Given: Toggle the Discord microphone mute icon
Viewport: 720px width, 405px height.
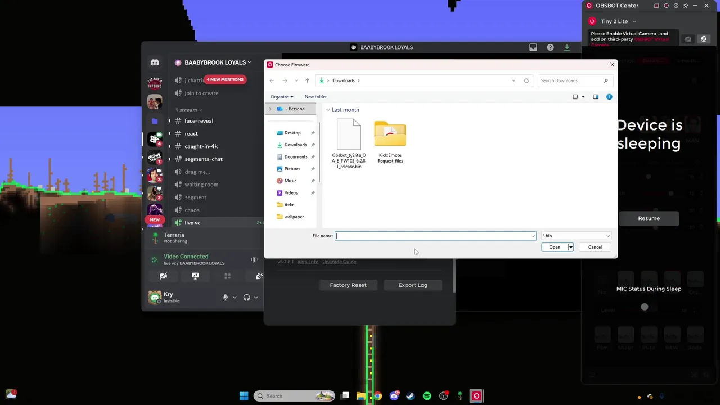Looking at the screenshot, I should click(x=225, y=298).
